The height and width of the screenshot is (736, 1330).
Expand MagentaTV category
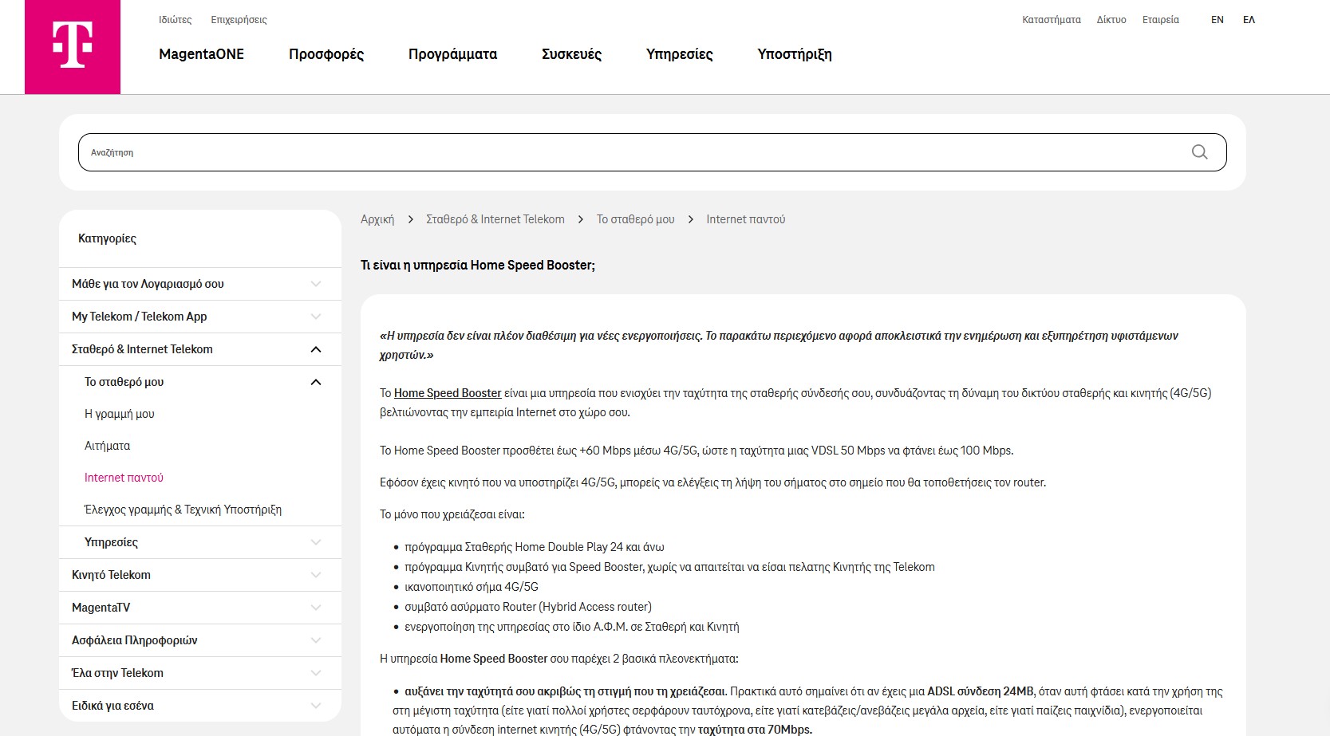click(200, 608)
